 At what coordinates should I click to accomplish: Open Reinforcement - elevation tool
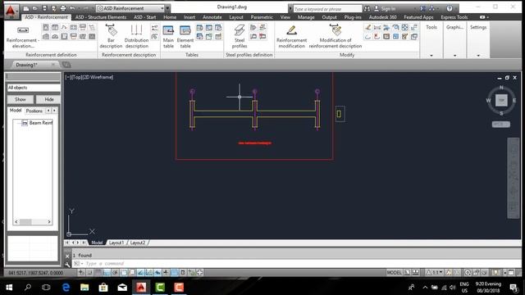(23, 37)
